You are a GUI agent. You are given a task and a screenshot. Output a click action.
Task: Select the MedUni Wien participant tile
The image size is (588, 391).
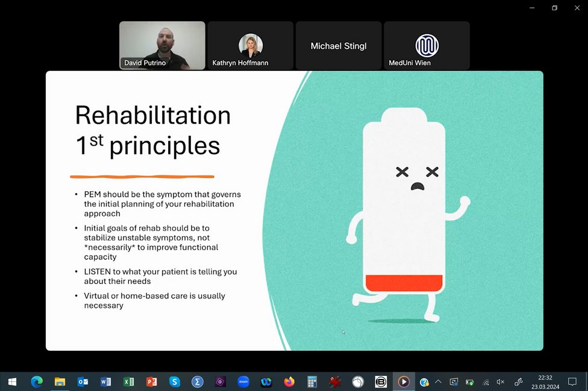coord(427,46)
